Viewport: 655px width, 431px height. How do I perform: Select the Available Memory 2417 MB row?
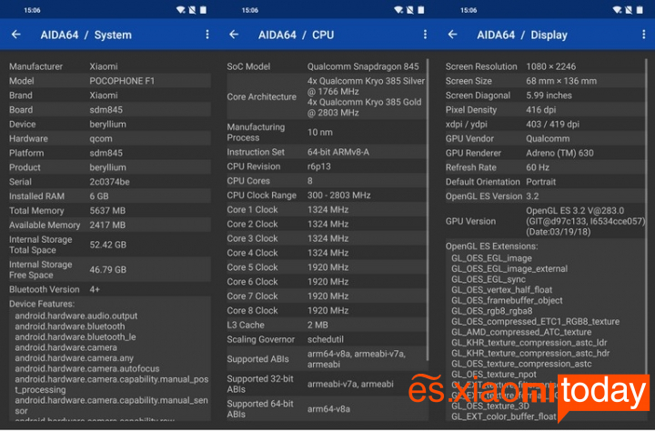click(110, 226)
